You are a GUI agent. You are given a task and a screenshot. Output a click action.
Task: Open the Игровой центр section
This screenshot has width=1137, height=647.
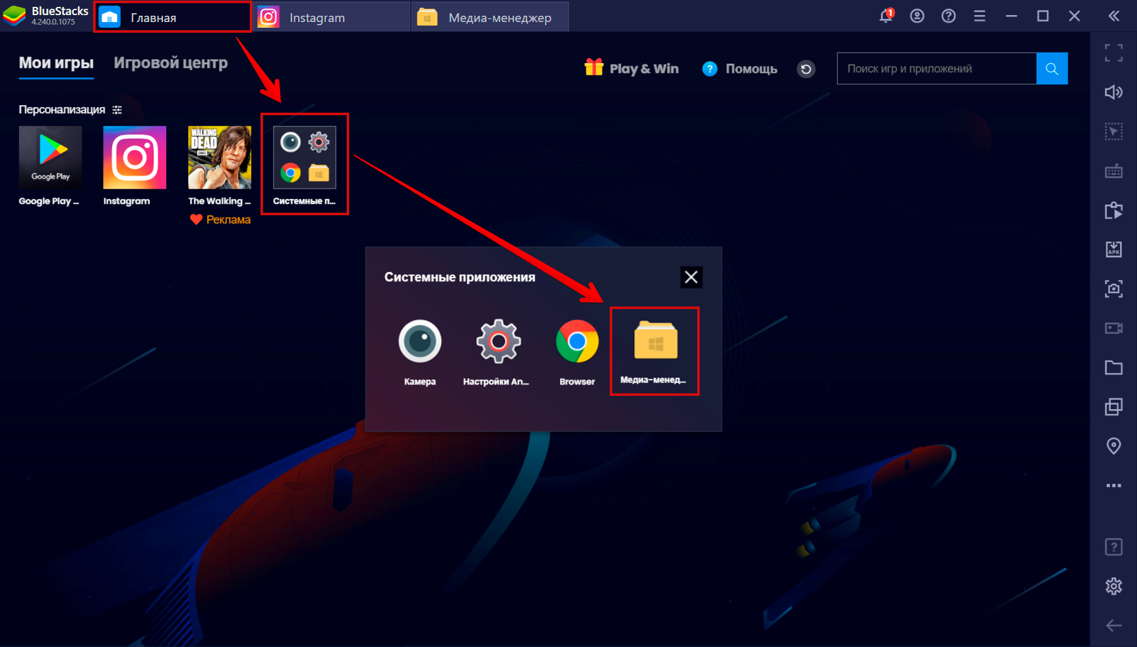pyautogui.click(x=171, y=63)
